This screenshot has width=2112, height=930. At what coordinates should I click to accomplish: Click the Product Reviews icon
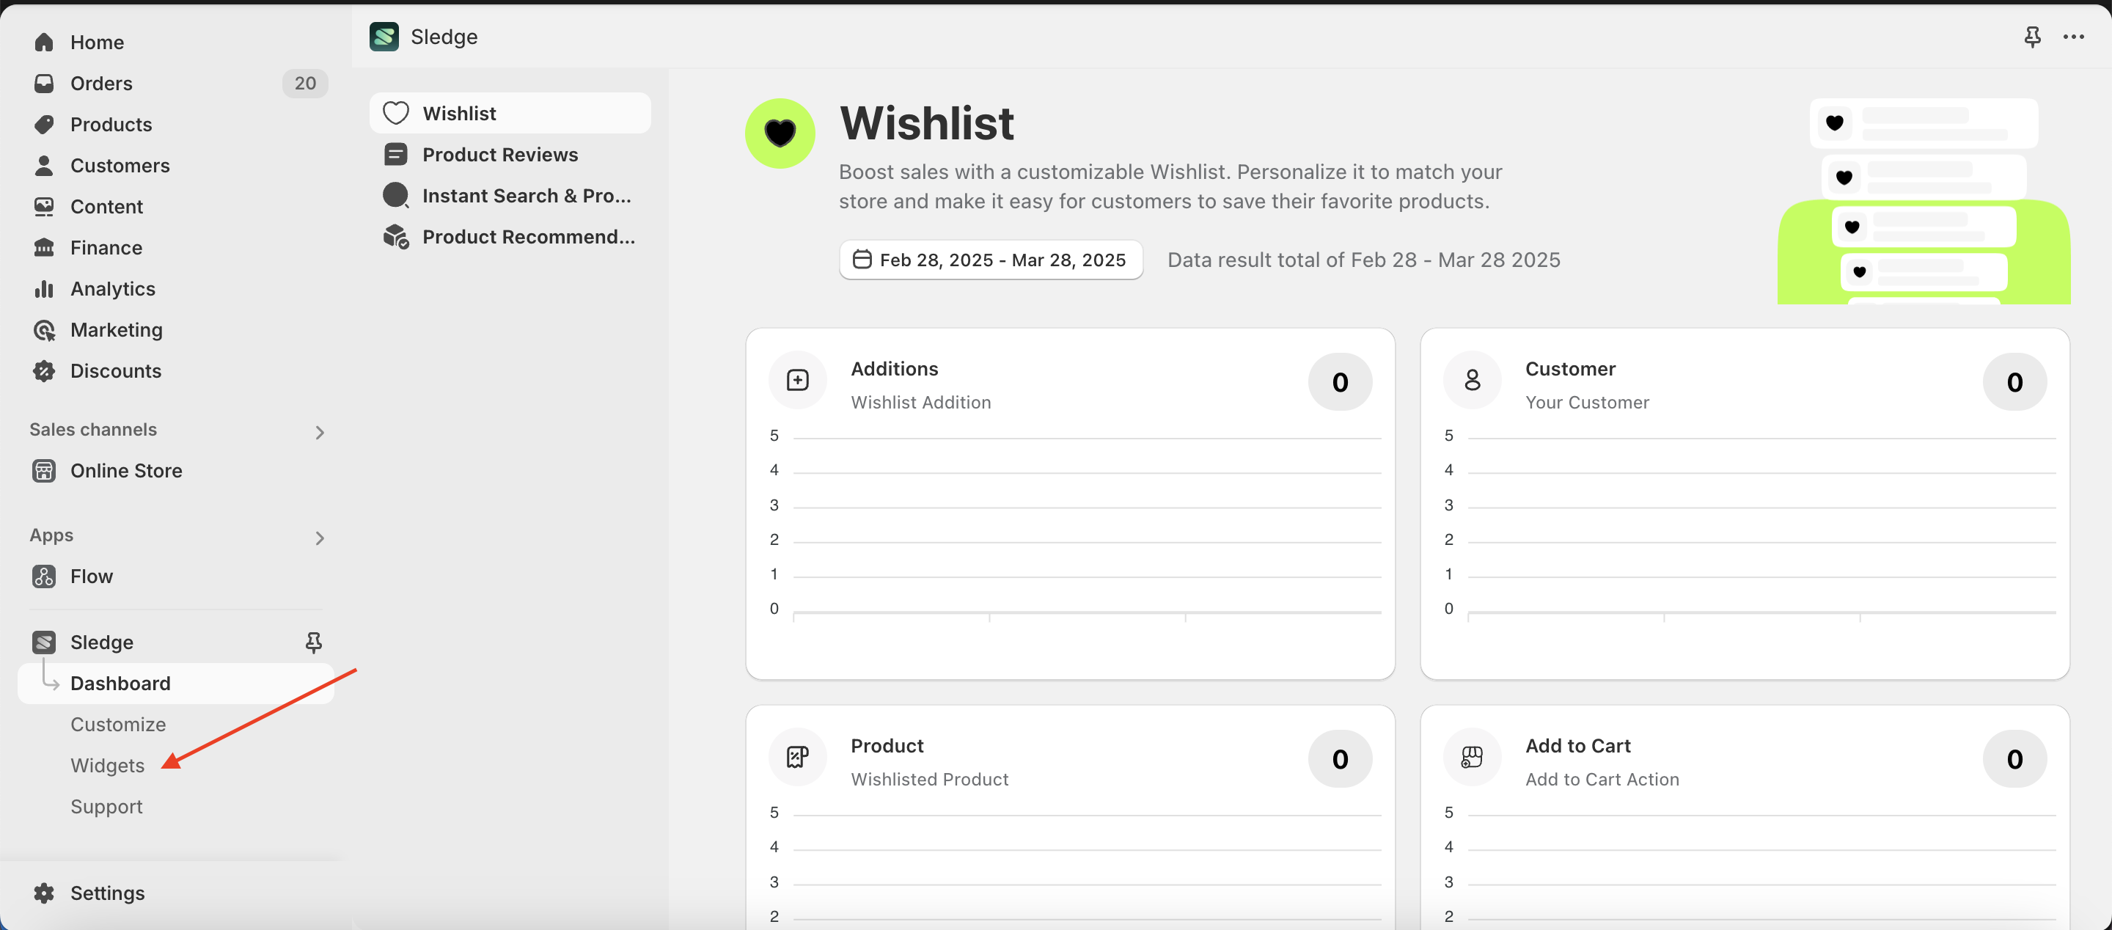(x=396, y=154)
